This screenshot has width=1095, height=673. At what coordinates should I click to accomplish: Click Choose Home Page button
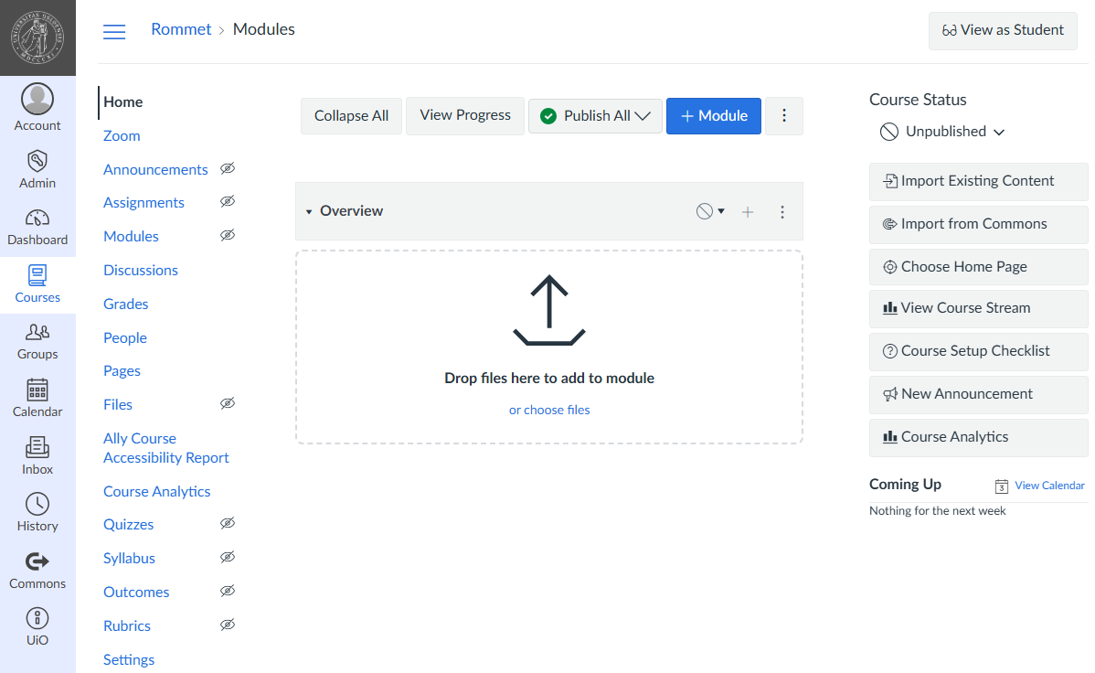coord(978,267)
